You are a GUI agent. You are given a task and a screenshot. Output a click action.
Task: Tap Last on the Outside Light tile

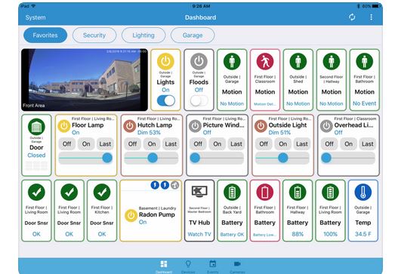pyautogui.click(x=302, y=144)
